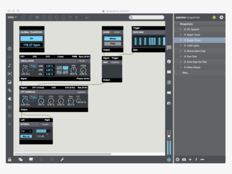Enable presentation mode icon in bottom toolbar
Screen dimensions: 232x174
(x=31, y=159)
